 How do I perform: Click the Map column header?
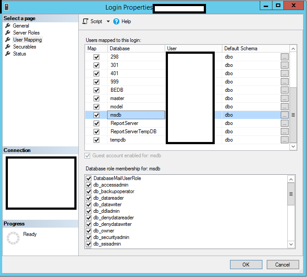click(96, 48)
